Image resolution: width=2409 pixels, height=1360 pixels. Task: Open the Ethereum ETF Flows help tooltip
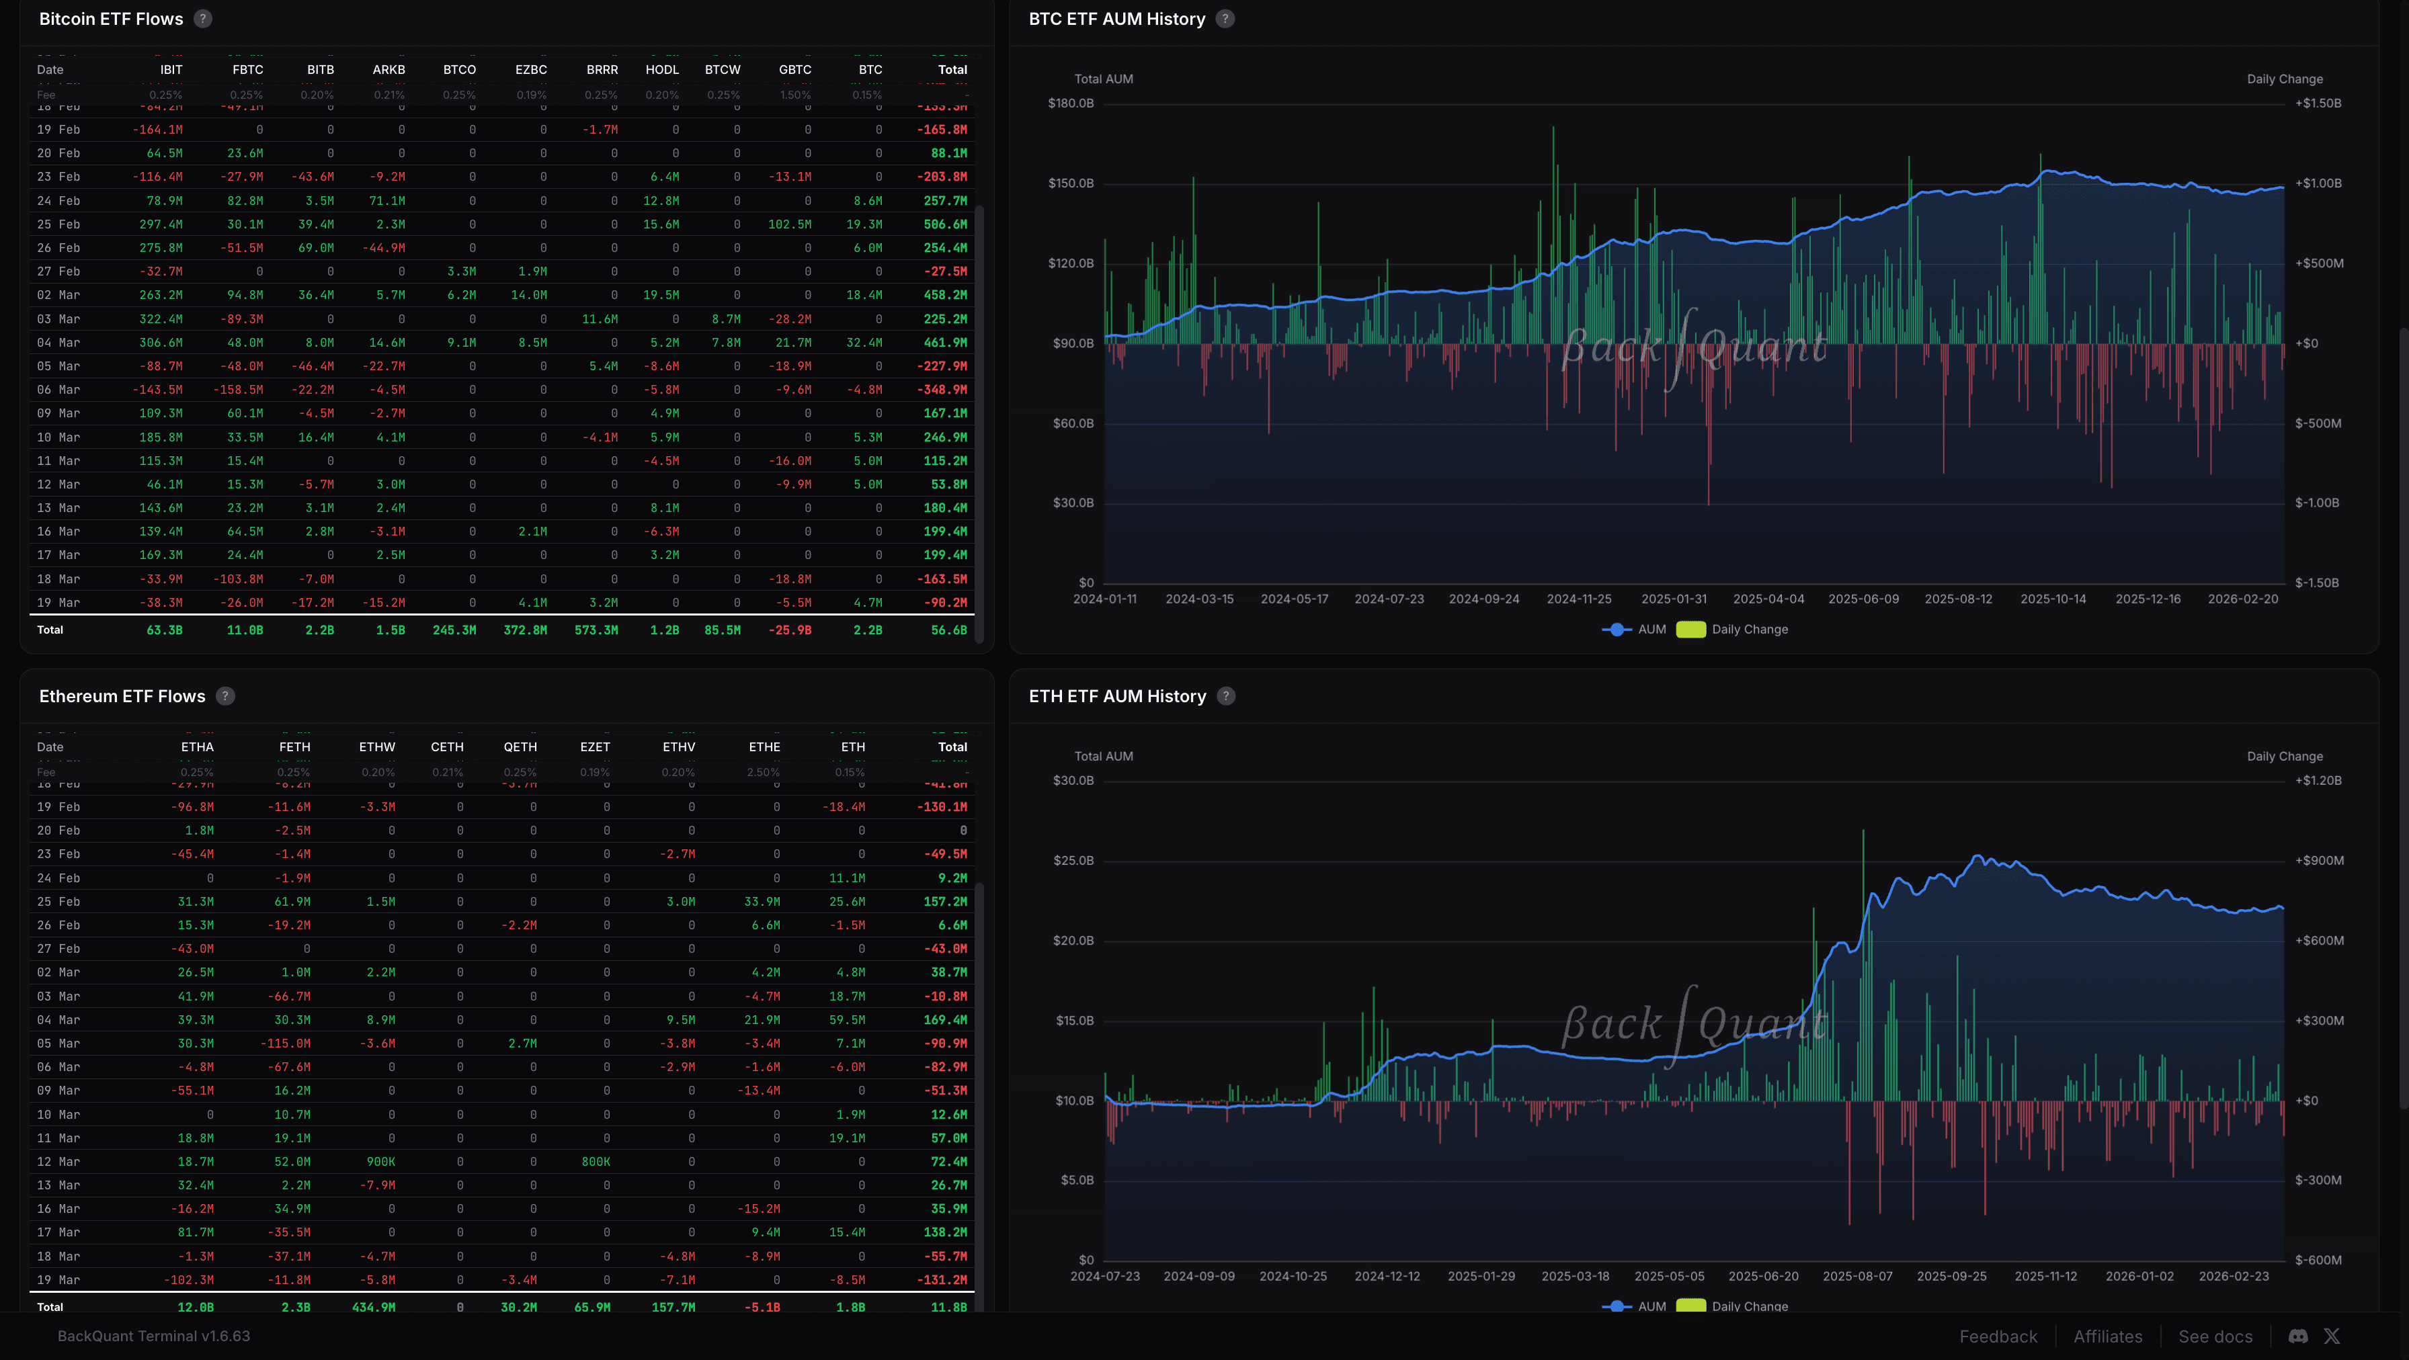click(224, 695)
